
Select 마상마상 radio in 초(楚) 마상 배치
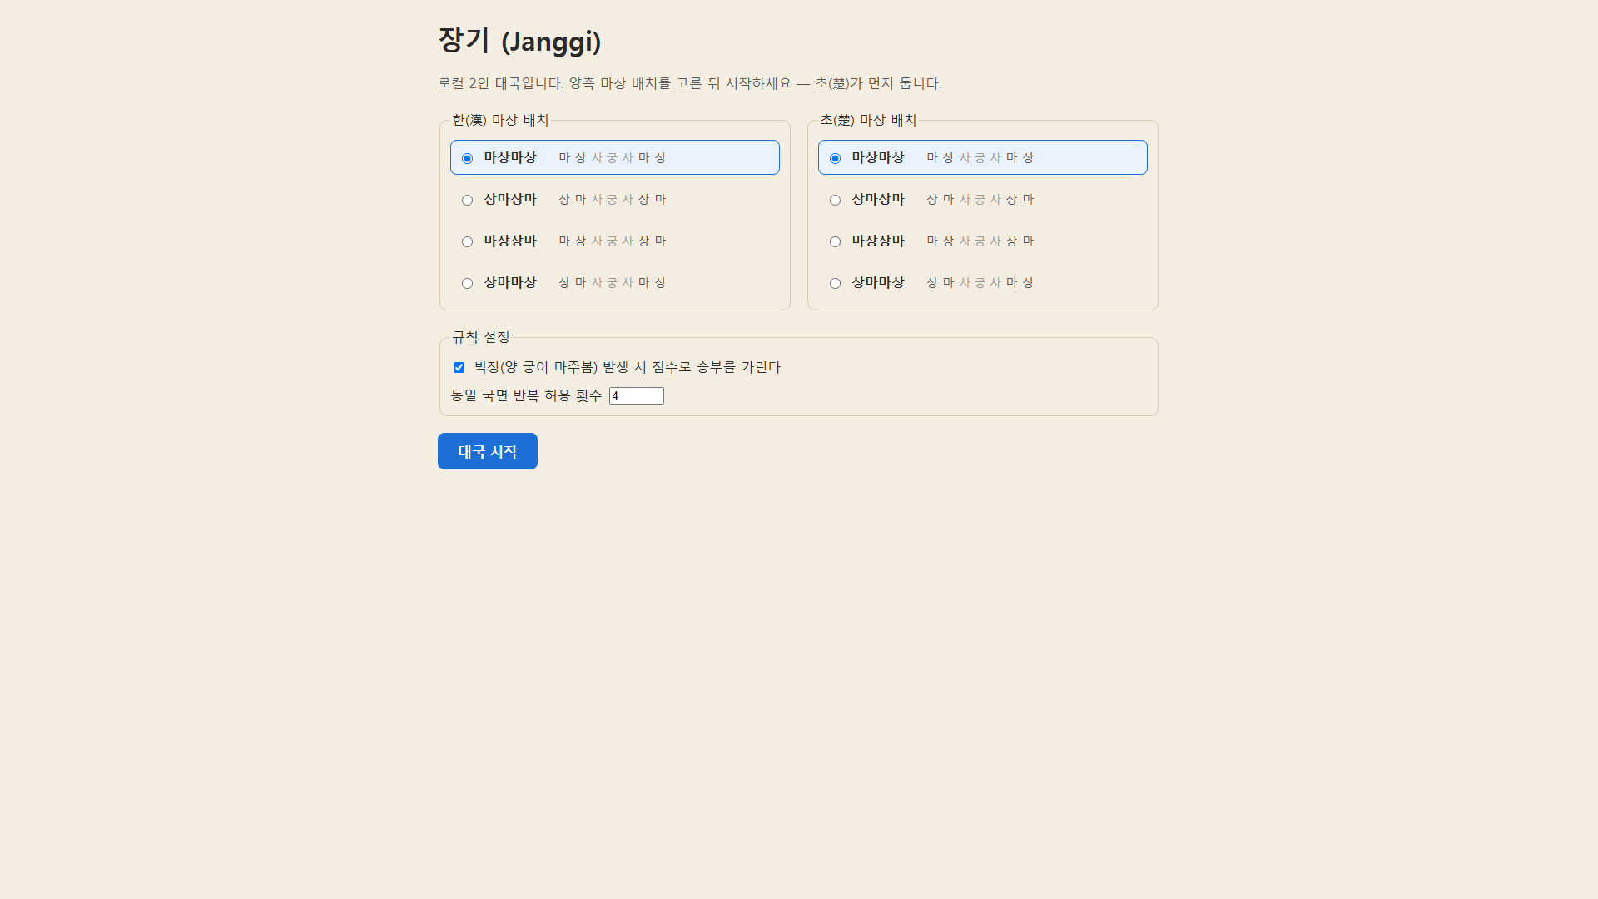835,158
